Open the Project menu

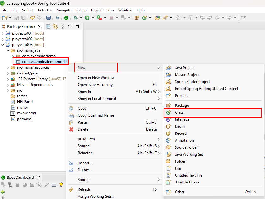[x=97, y=10]
